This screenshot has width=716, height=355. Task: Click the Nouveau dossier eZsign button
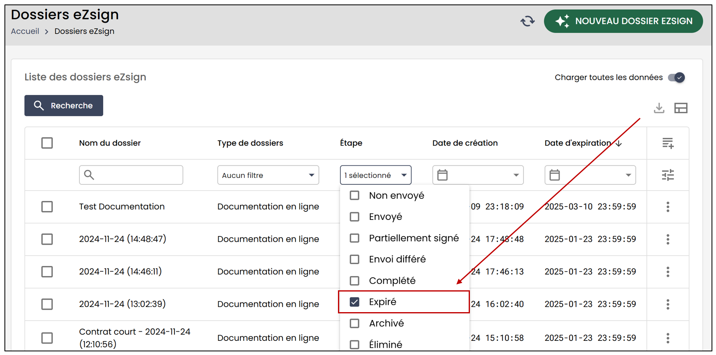click(623, 21)
